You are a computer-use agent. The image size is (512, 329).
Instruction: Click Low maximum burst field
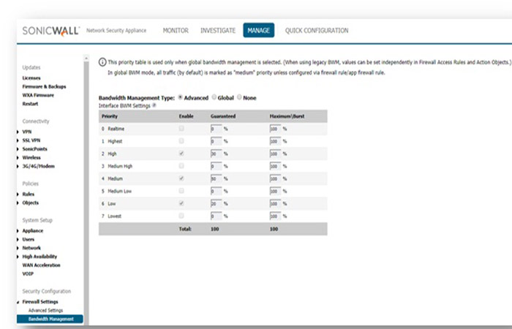tap(275, 203)
